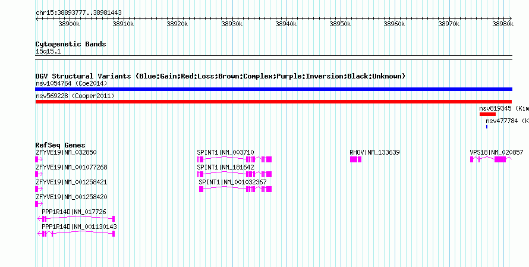Image resolution: width=529 pixels, height=267 pixels.
Task: Click the 38950k ruler tick label
Action: [340, 24]
